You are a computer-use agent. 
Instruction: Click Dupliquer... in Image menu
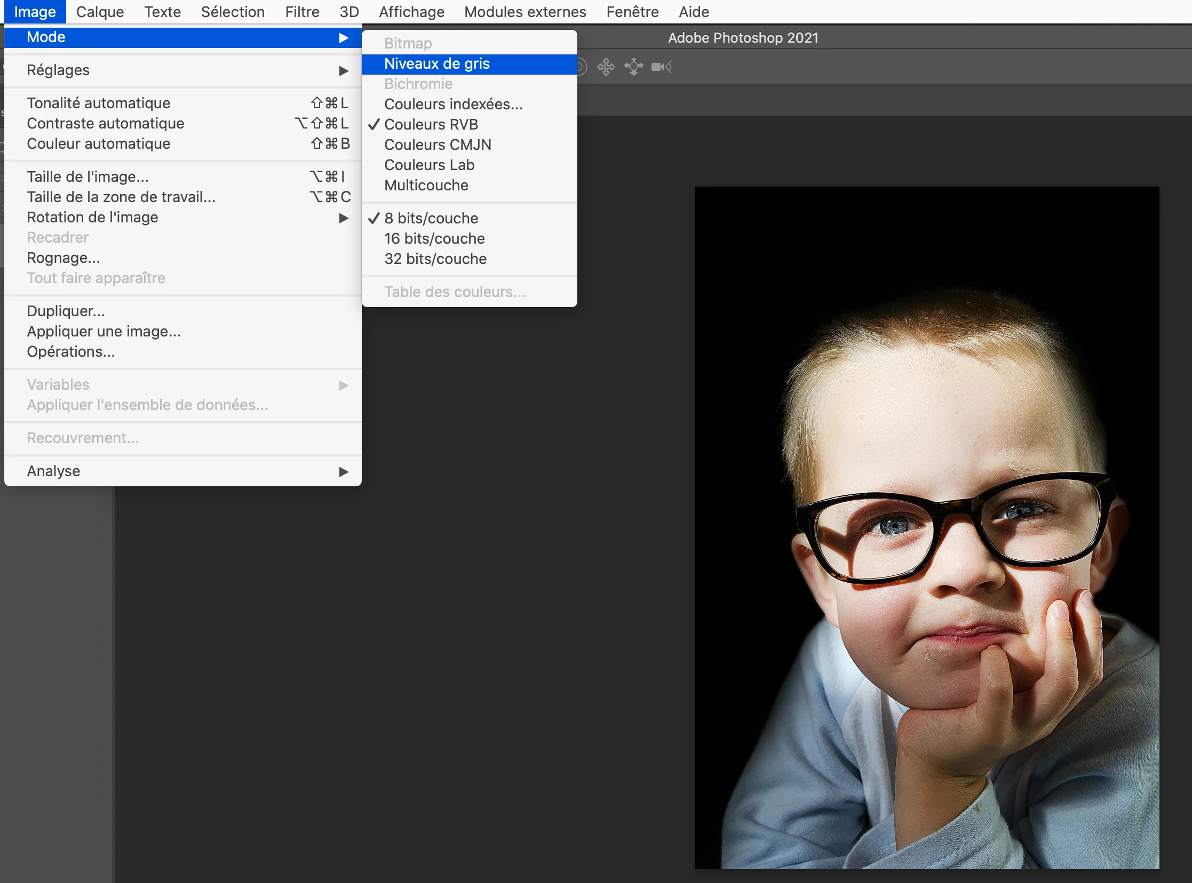click(x=66, y=311)
